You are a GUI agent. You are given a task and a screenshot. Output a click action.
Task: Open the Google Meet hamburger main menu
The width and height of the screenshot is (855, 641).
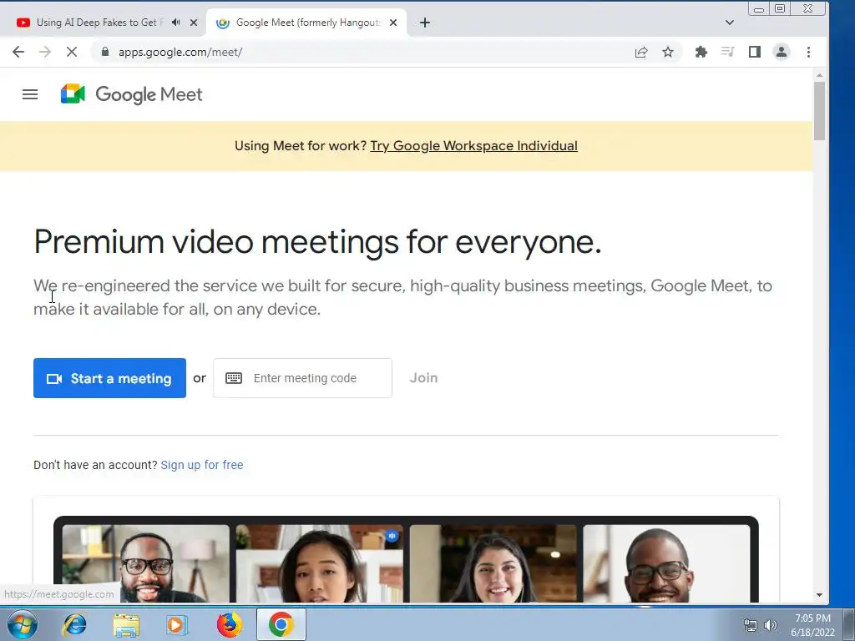tap(30, 94)
